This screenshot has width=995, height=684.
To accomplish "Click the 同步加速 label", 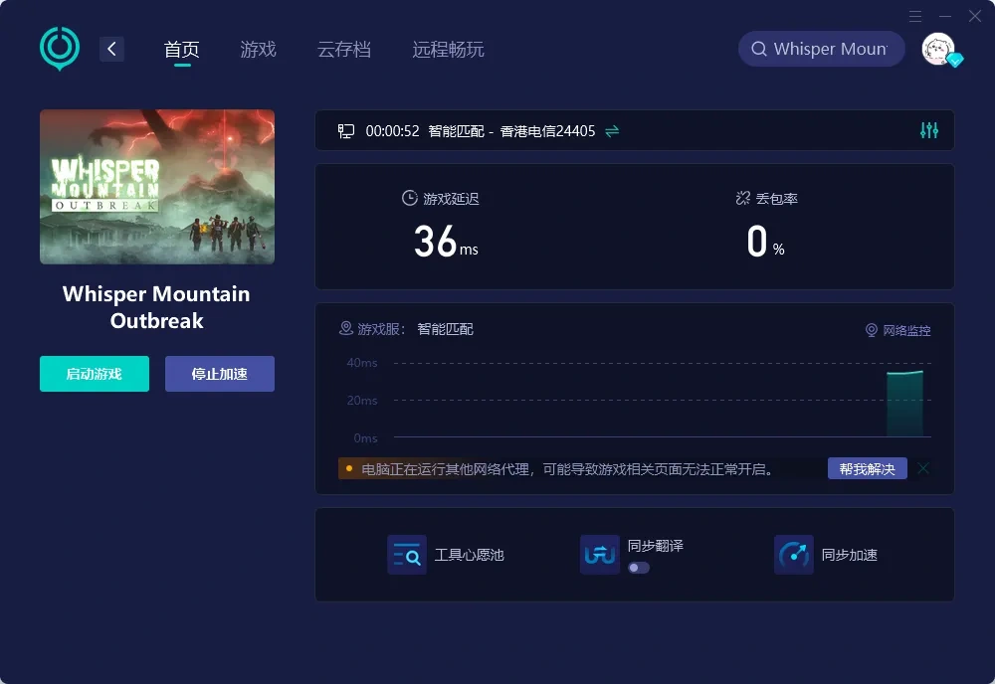I will click(849, 555).
